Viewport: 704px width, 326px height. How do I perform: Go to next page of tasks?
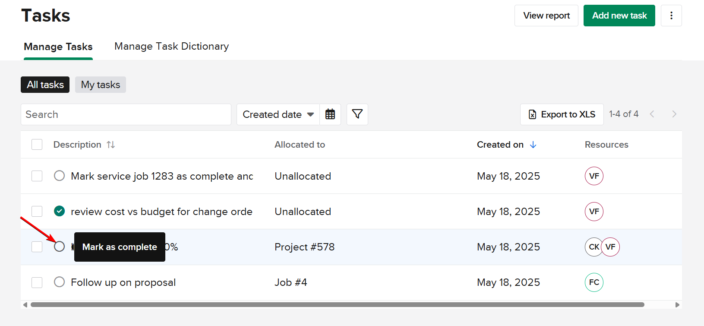click(674, 114)
